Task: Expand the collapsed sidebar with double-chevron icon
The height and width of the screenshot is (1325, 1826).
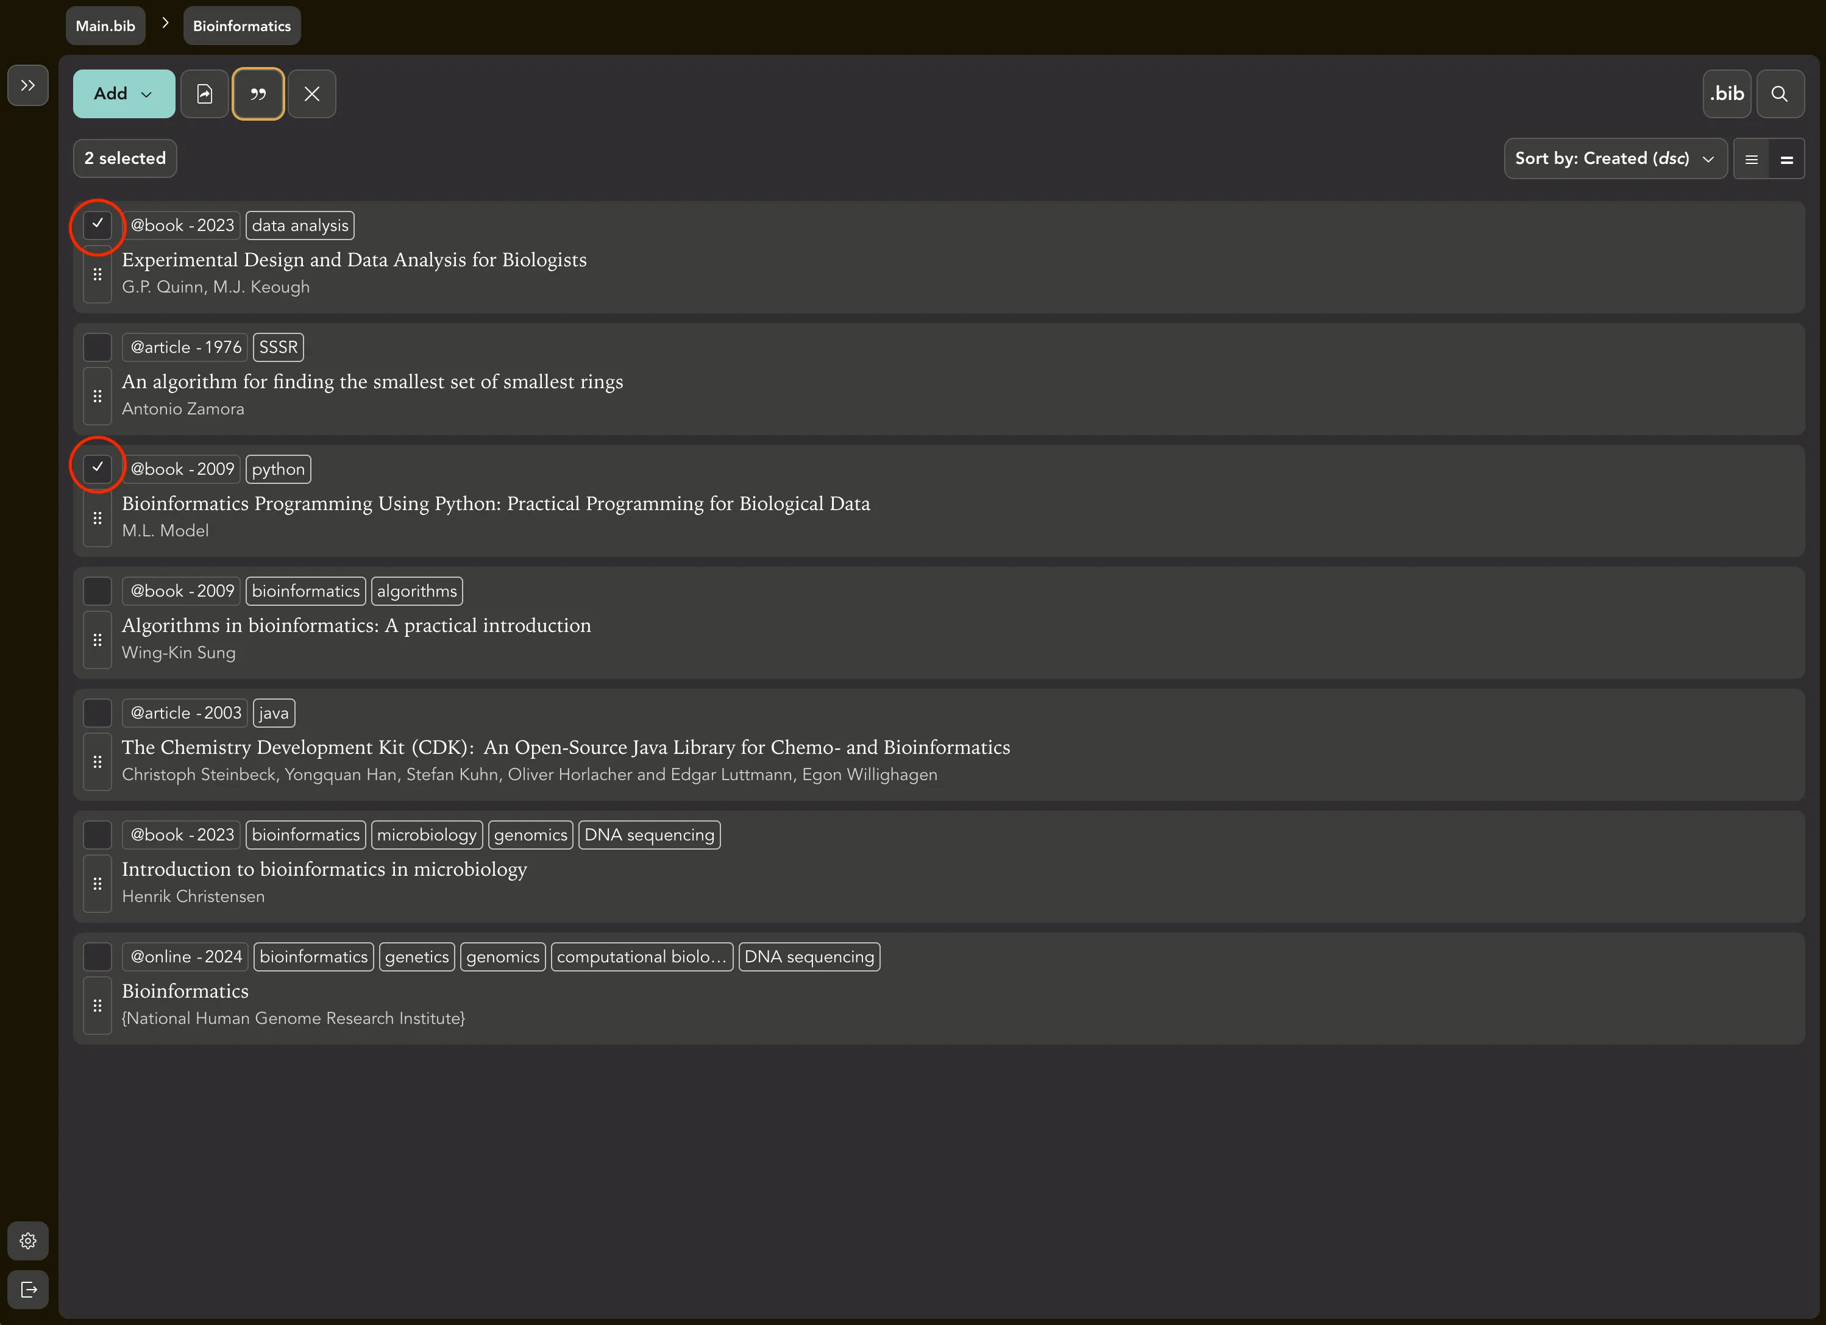Action: point(27,85)
